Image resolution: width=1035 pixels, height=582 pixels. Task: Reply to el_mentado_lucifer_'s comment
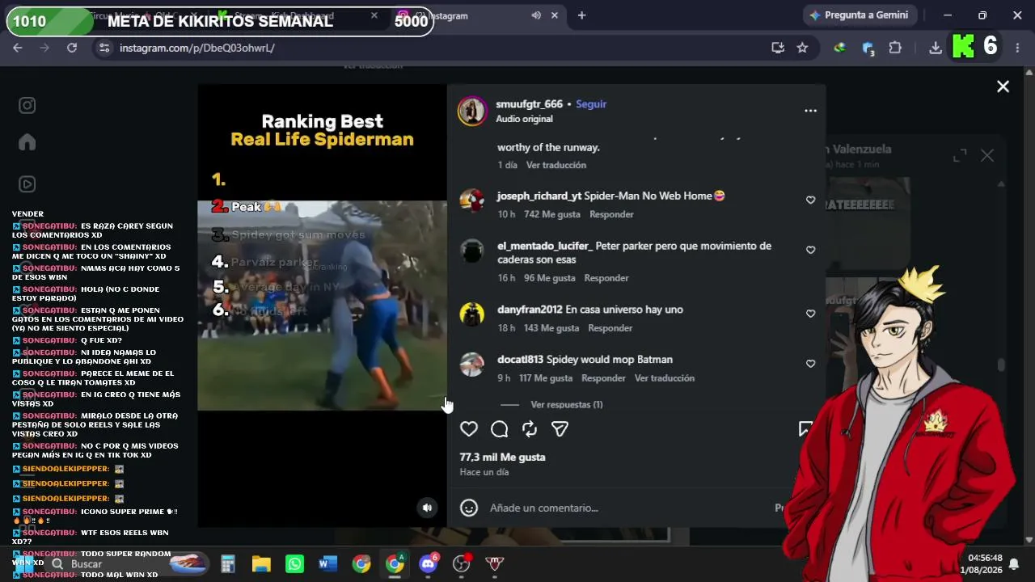coord(606,278)
